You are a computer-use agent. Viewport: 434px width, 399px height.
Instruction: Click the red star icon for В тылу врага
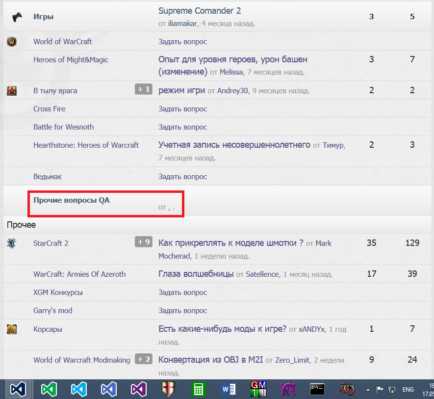point(12,91)
